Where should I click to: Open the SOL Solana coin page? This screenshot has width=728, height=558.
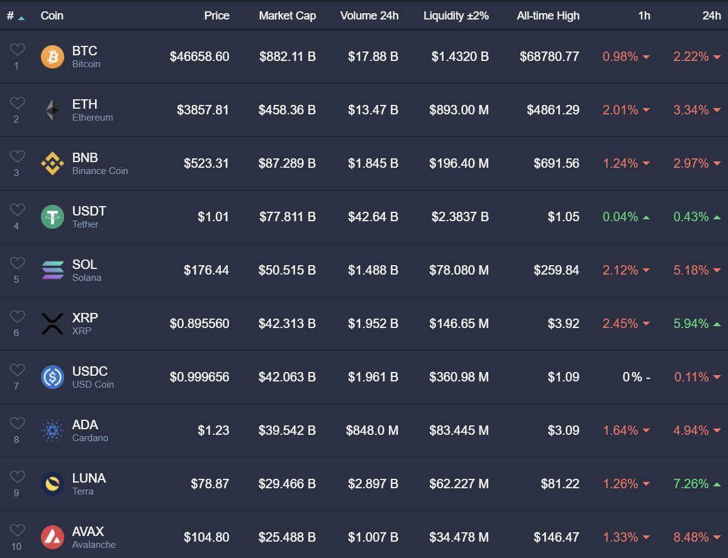87,270
